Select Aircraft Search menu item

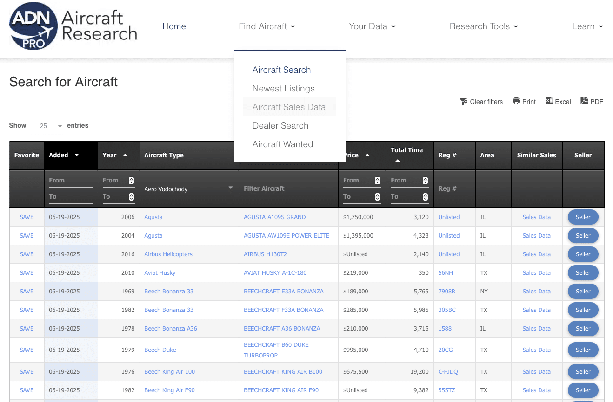281,70
